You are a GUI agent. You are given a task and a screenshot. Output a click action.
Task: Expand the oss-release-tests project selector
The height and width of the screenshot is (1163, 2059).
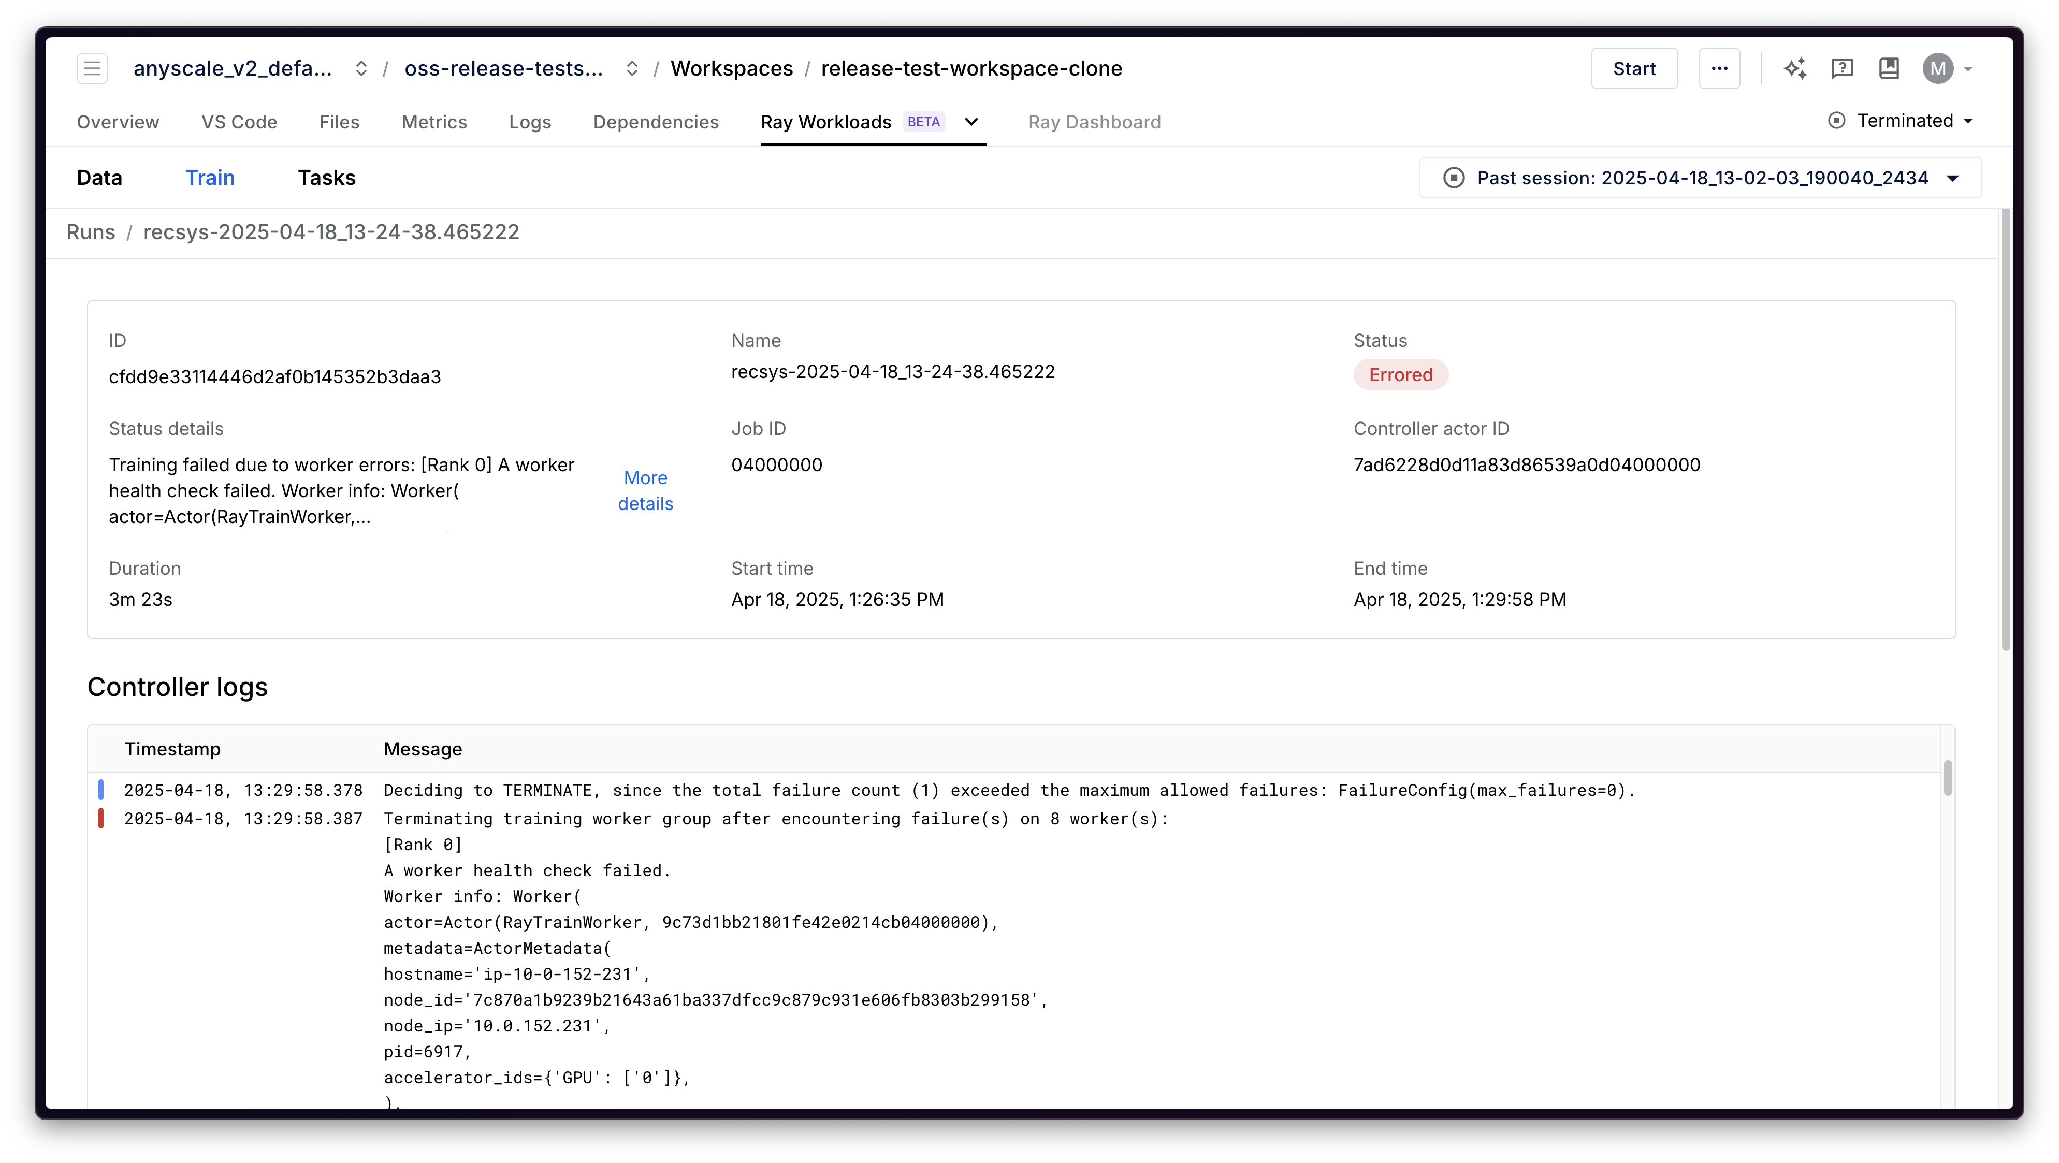pyautogui.click(x=631, y=69)
